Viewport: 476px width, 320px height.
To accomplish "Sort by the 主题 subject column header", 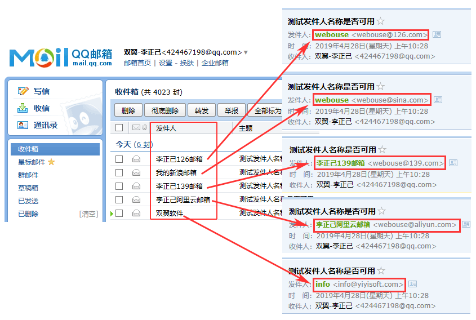I will coord(246,128).
